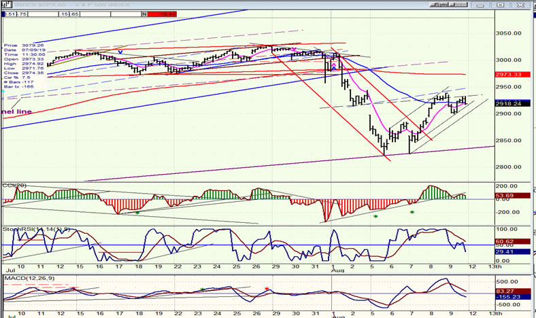Click the -500.00 label on MACD axis
The height and width of the screenshot is (318, 536).
click(x=508, y=304)
